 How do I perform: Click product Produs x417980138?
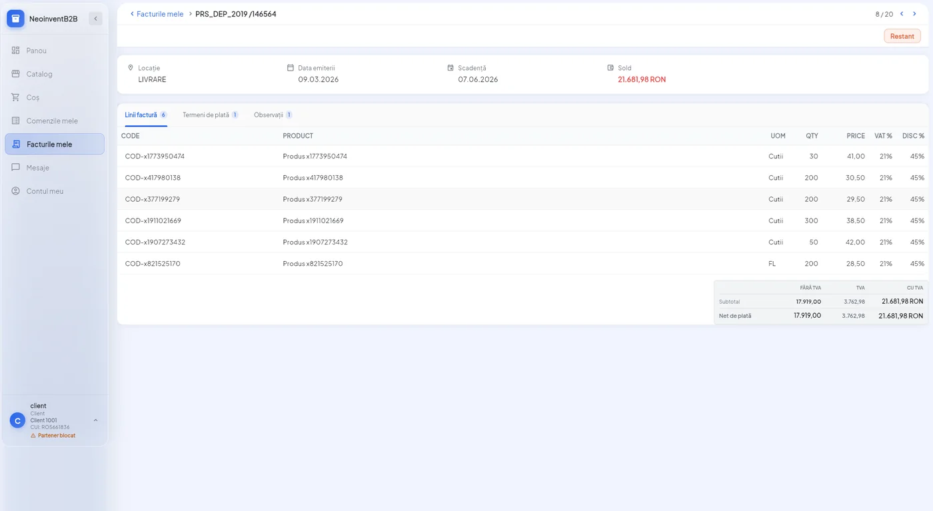pyautogui.click(x=313, y=178)
